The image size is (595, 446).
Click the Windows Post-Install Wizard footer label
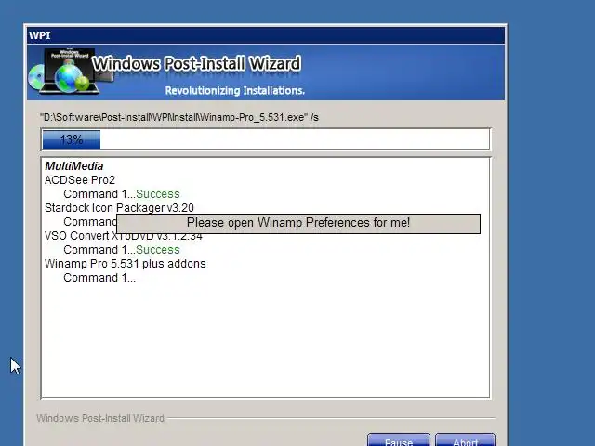100,418
